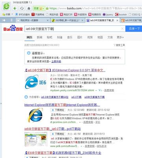Open the bootstr bookmark
Viewport: 142px width, 158px height.
pos(121,14)
